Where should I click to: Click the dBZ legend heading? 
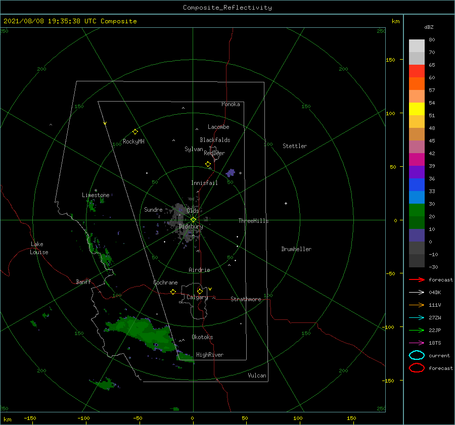point(429,27)
